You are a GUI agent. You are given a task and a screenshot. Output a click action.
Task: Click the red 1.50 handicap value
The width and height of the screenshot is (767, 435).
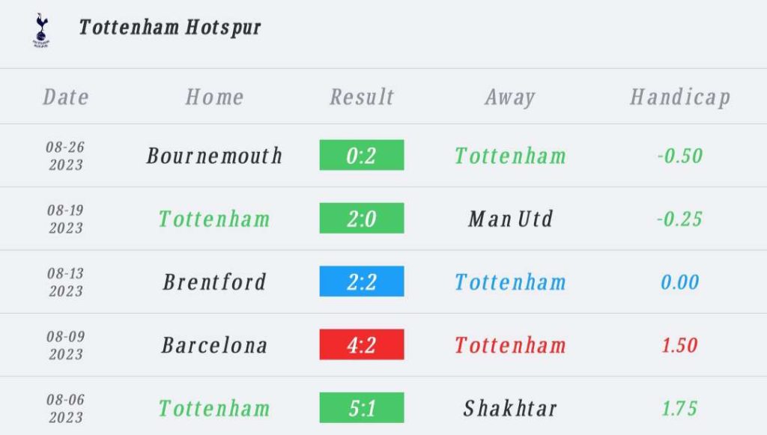pos(680,344)
